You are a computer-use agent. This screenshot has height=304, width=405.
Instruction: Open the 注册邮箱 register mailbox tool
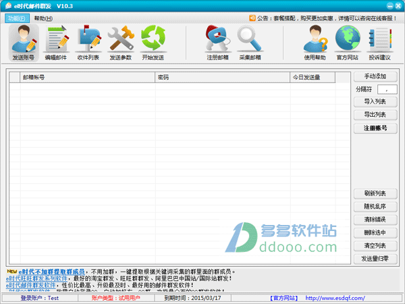point(217,43)
